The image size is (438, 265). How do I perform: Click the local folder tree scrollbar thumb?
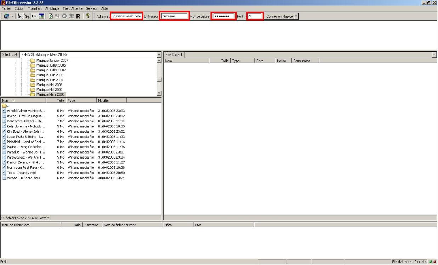[x=159, y=80]
